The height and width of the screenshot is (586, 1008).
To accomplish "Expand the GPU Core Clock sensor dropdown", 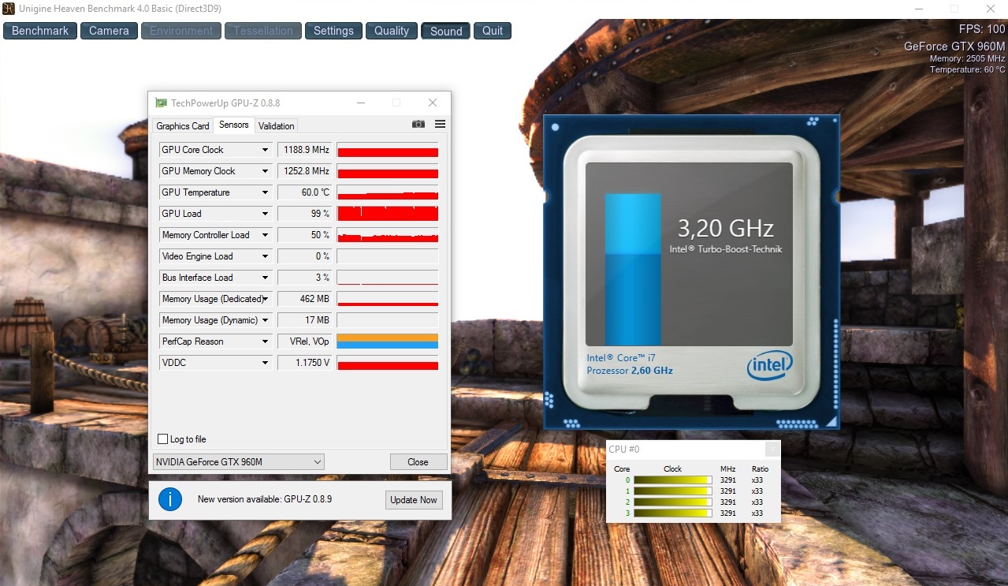I will 265,150.
